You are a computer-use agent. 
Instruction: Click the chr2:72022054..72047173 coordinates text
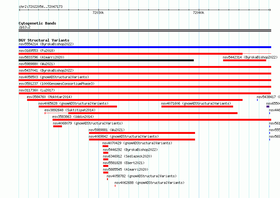41,7
